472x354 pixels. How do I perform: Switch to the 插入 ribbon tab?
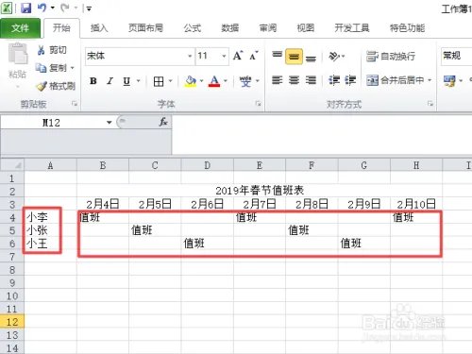[99, 28]
